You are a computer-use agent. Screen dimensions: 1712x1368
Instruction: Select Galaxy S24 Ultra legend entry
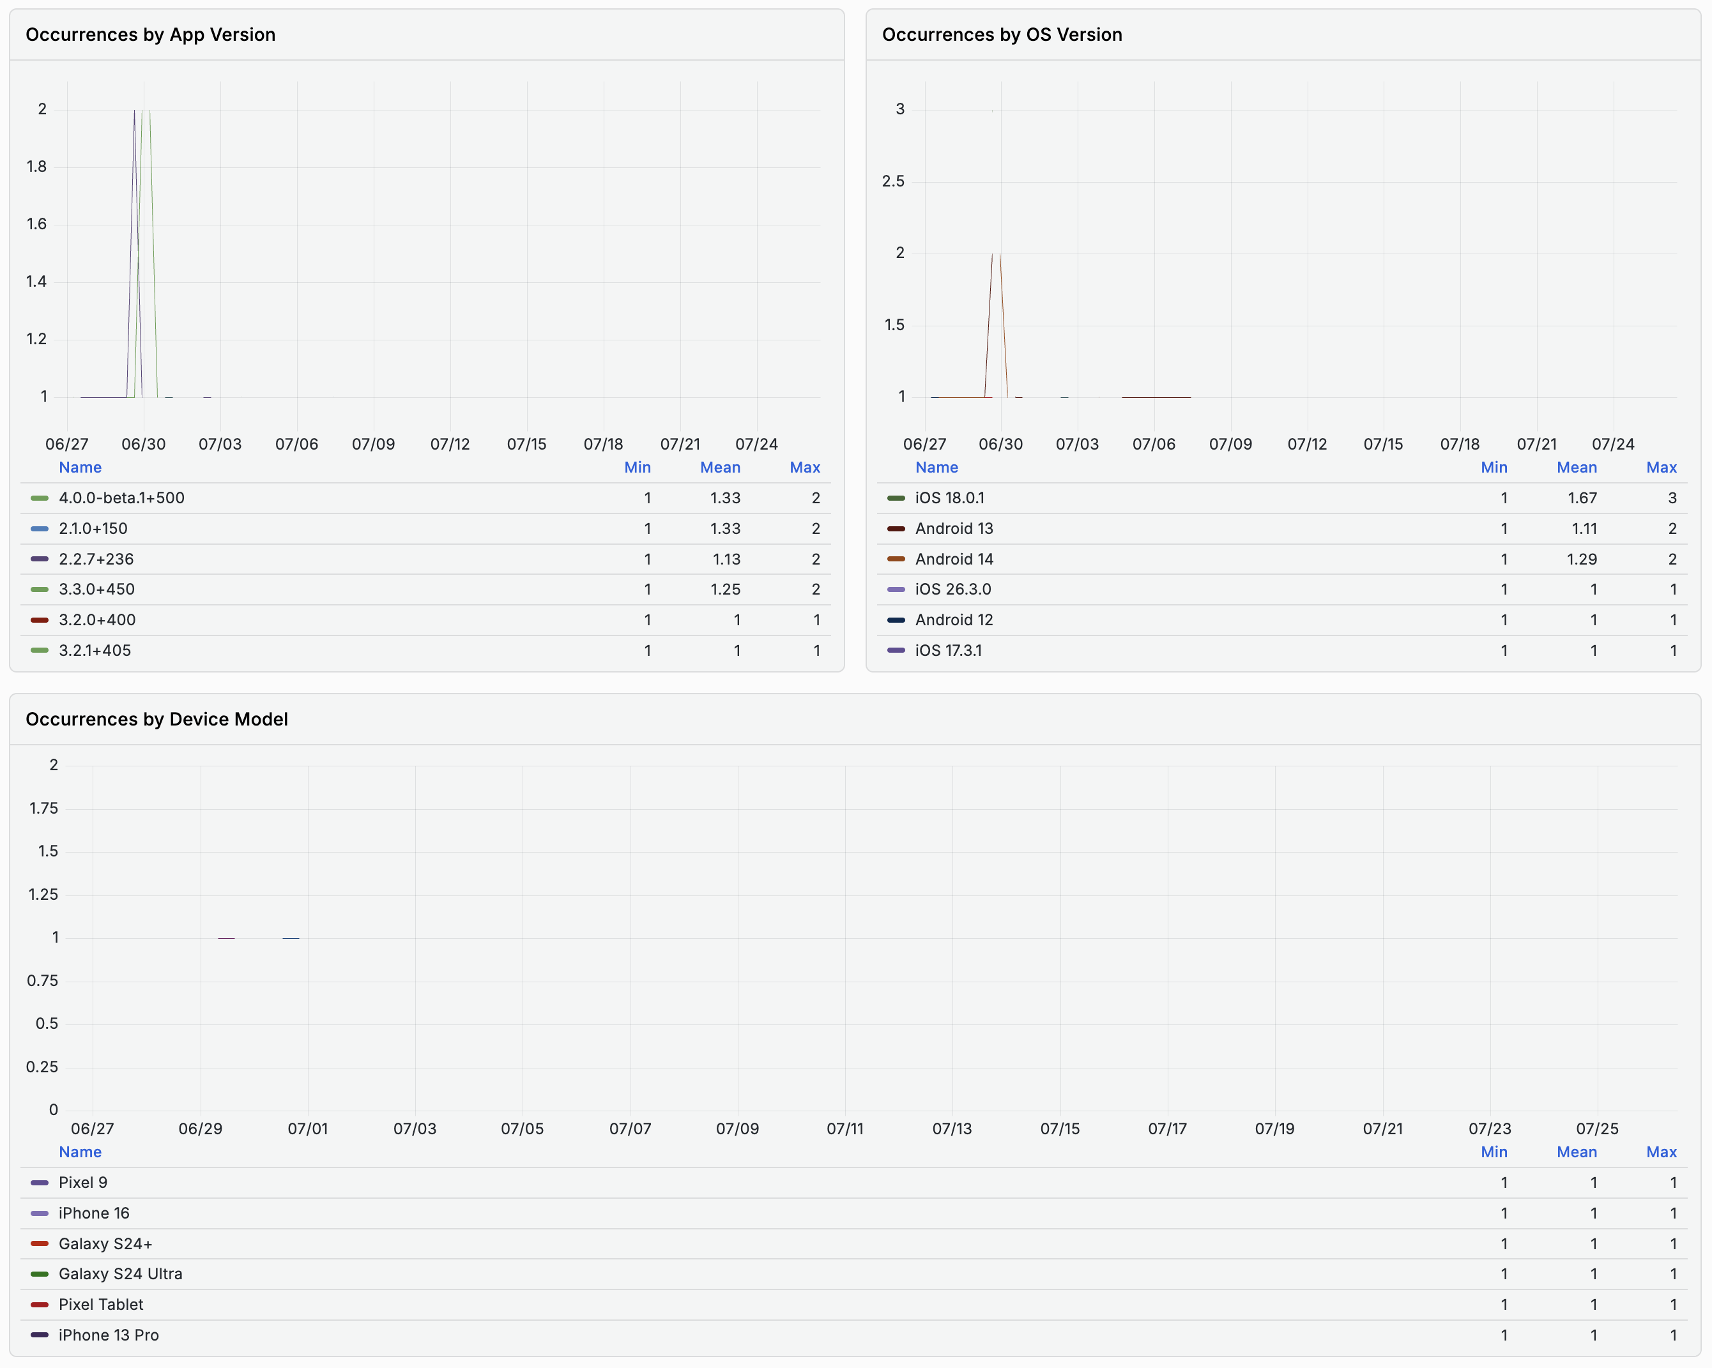(121, 1274)
